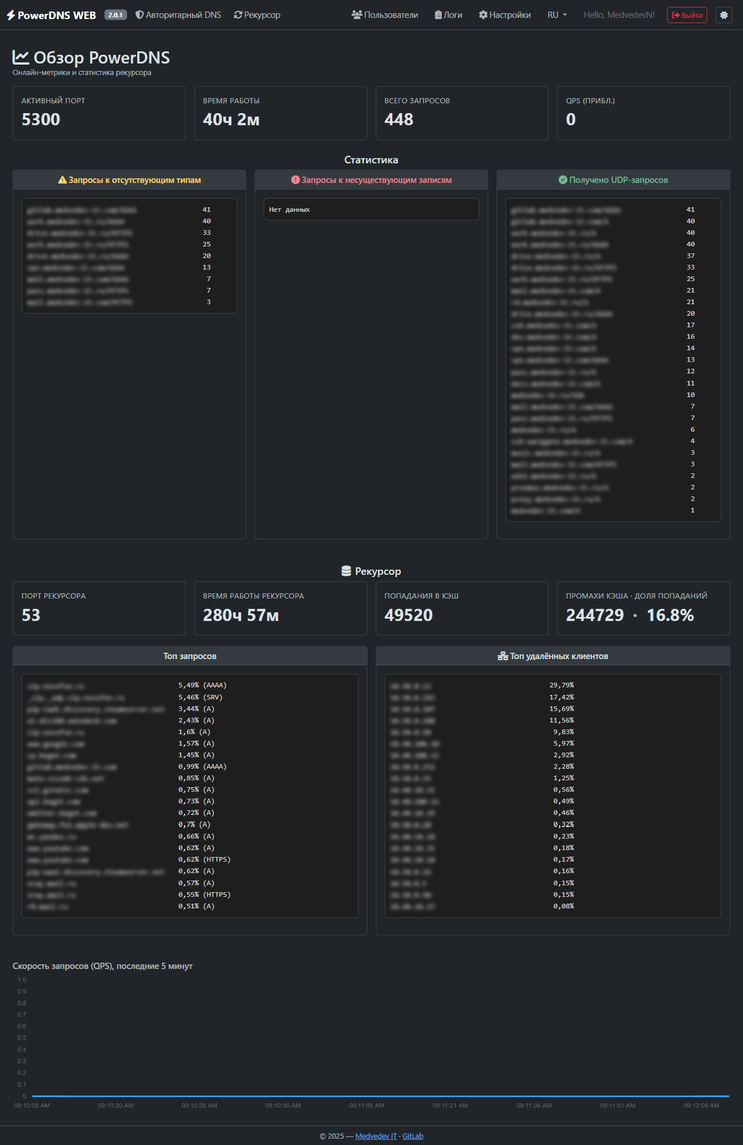Click the refresh icon beside Рекурсор
Image resolution: width=743 pixels, height=1145 pixels.
click(x=238, y=15)
